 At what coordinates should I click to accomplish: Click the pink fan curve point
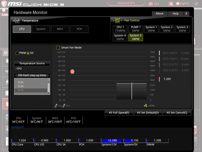coord(72,71)
